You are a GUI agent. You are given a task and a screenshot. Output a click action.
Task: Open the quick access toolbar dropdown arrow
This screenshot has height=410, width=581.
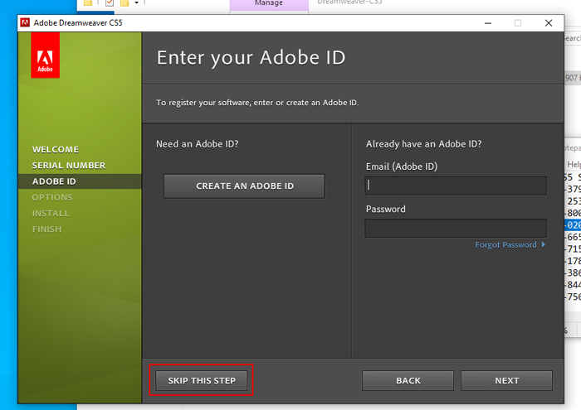point(136,2)
